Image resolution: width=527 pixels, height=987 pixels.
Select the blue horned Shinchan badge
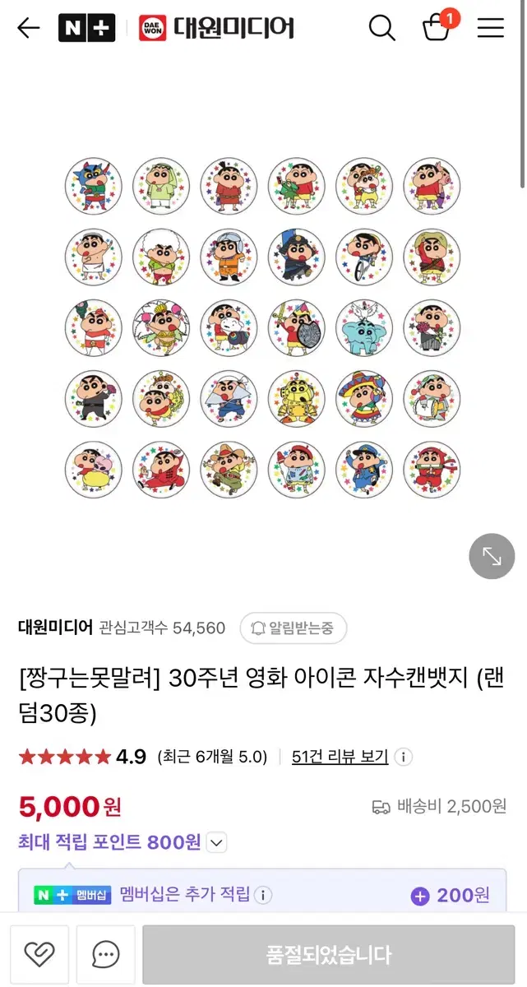(x=94, y=186)
